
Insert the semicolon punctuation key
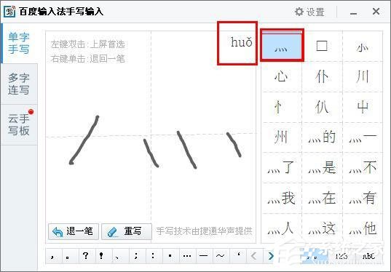click(137, 256)
